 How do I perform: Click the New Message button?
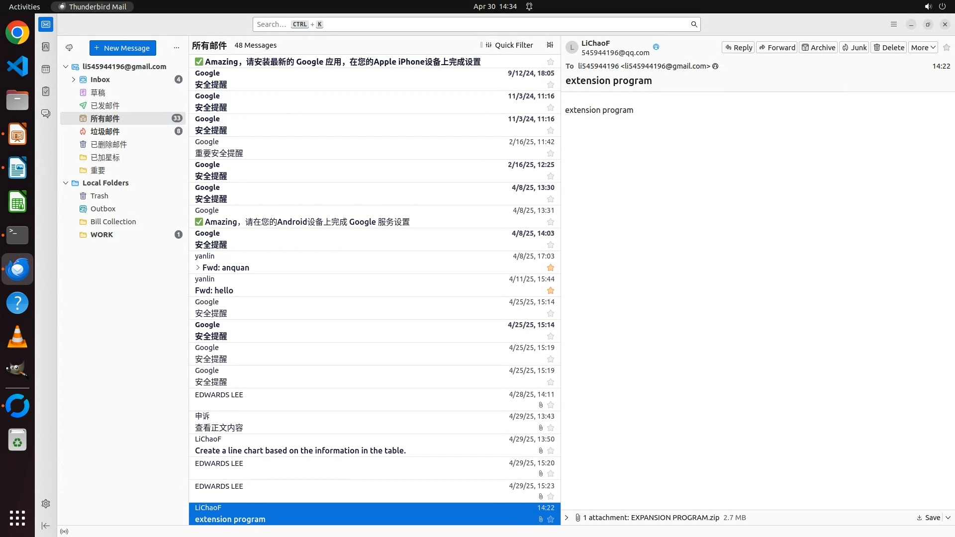[122, 48]
